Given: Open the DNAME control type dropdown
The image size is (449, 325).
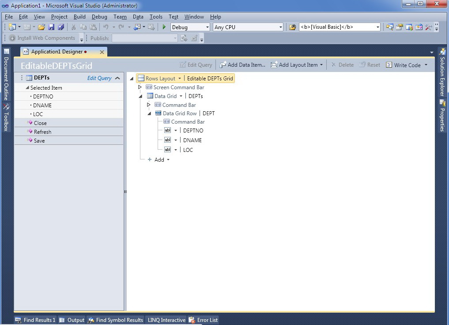Looking at the screenshot, I should [176, 140].
